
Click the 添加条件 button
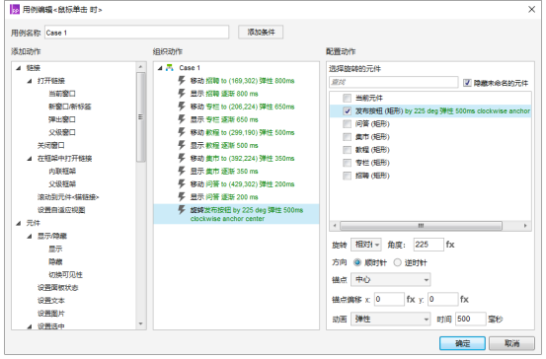click(x=261, y=32)
